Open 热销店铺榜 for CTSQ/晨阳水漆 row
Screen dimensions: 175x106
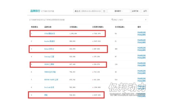[x=141, y=35]
